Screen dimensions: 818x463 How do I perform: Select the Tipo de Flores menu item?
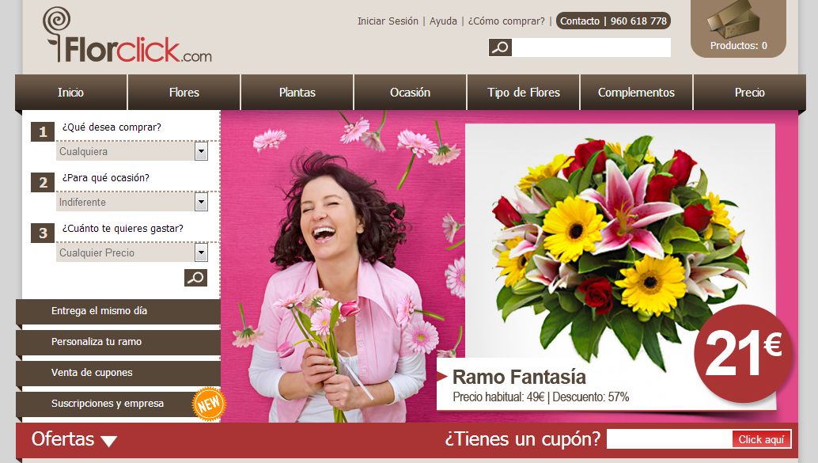click(523, 93)
